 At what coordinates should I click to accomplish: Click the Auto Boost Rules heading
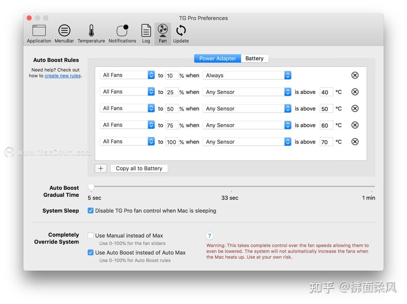point(56,60)
